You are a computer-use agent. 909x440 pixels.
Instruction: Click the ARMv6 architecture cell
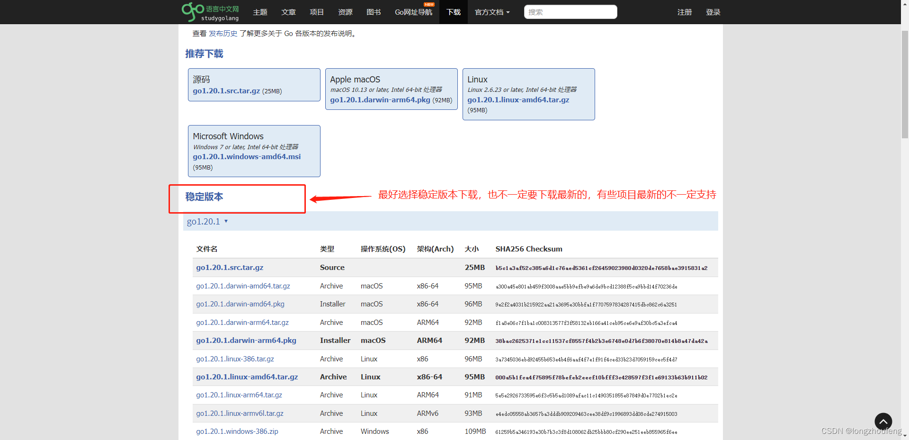coord(428,413)
